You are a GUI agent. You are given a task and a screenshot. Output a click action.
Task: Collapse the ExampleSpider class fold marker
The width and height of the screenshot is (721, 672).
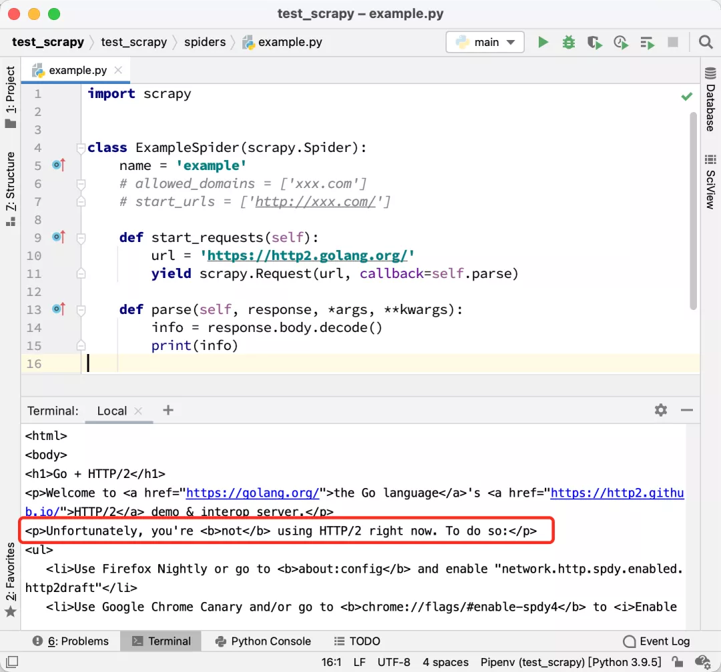point(81,148)
